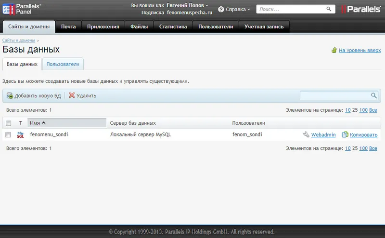Open Пользователи in the top navigation
385x238 pixels.
[216, 26]
